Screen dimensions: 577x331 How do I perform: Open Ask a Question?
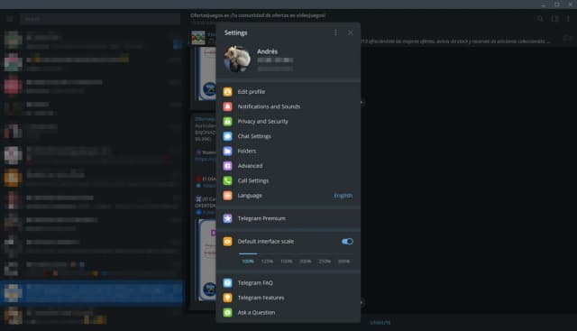point(288,313)
